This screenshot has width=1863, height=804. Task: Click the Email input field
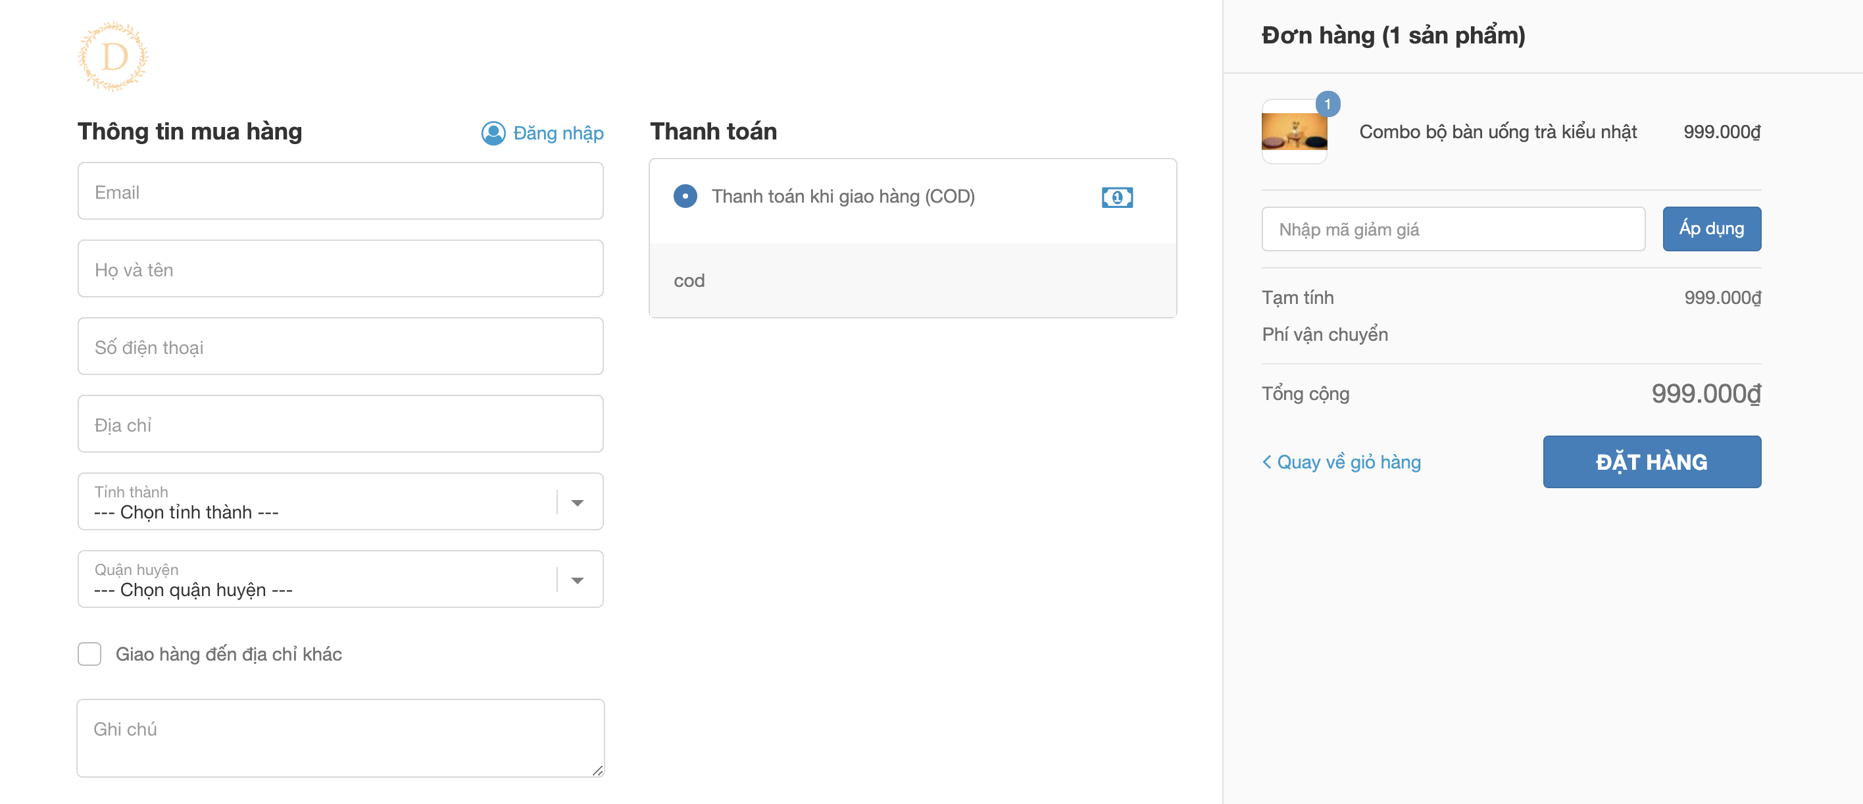[x=340, y=191]
